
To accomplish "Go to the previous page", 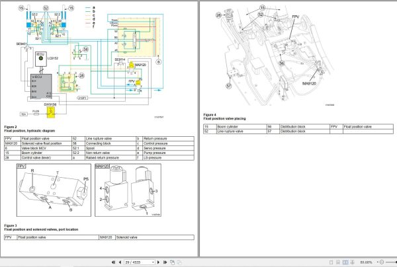I will pos(120,262).
